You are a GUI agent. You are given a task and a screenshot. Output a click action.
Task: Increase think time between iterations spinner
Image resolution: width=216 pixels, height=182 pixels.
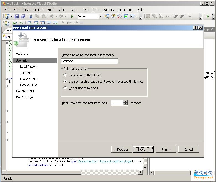point(125,102)
